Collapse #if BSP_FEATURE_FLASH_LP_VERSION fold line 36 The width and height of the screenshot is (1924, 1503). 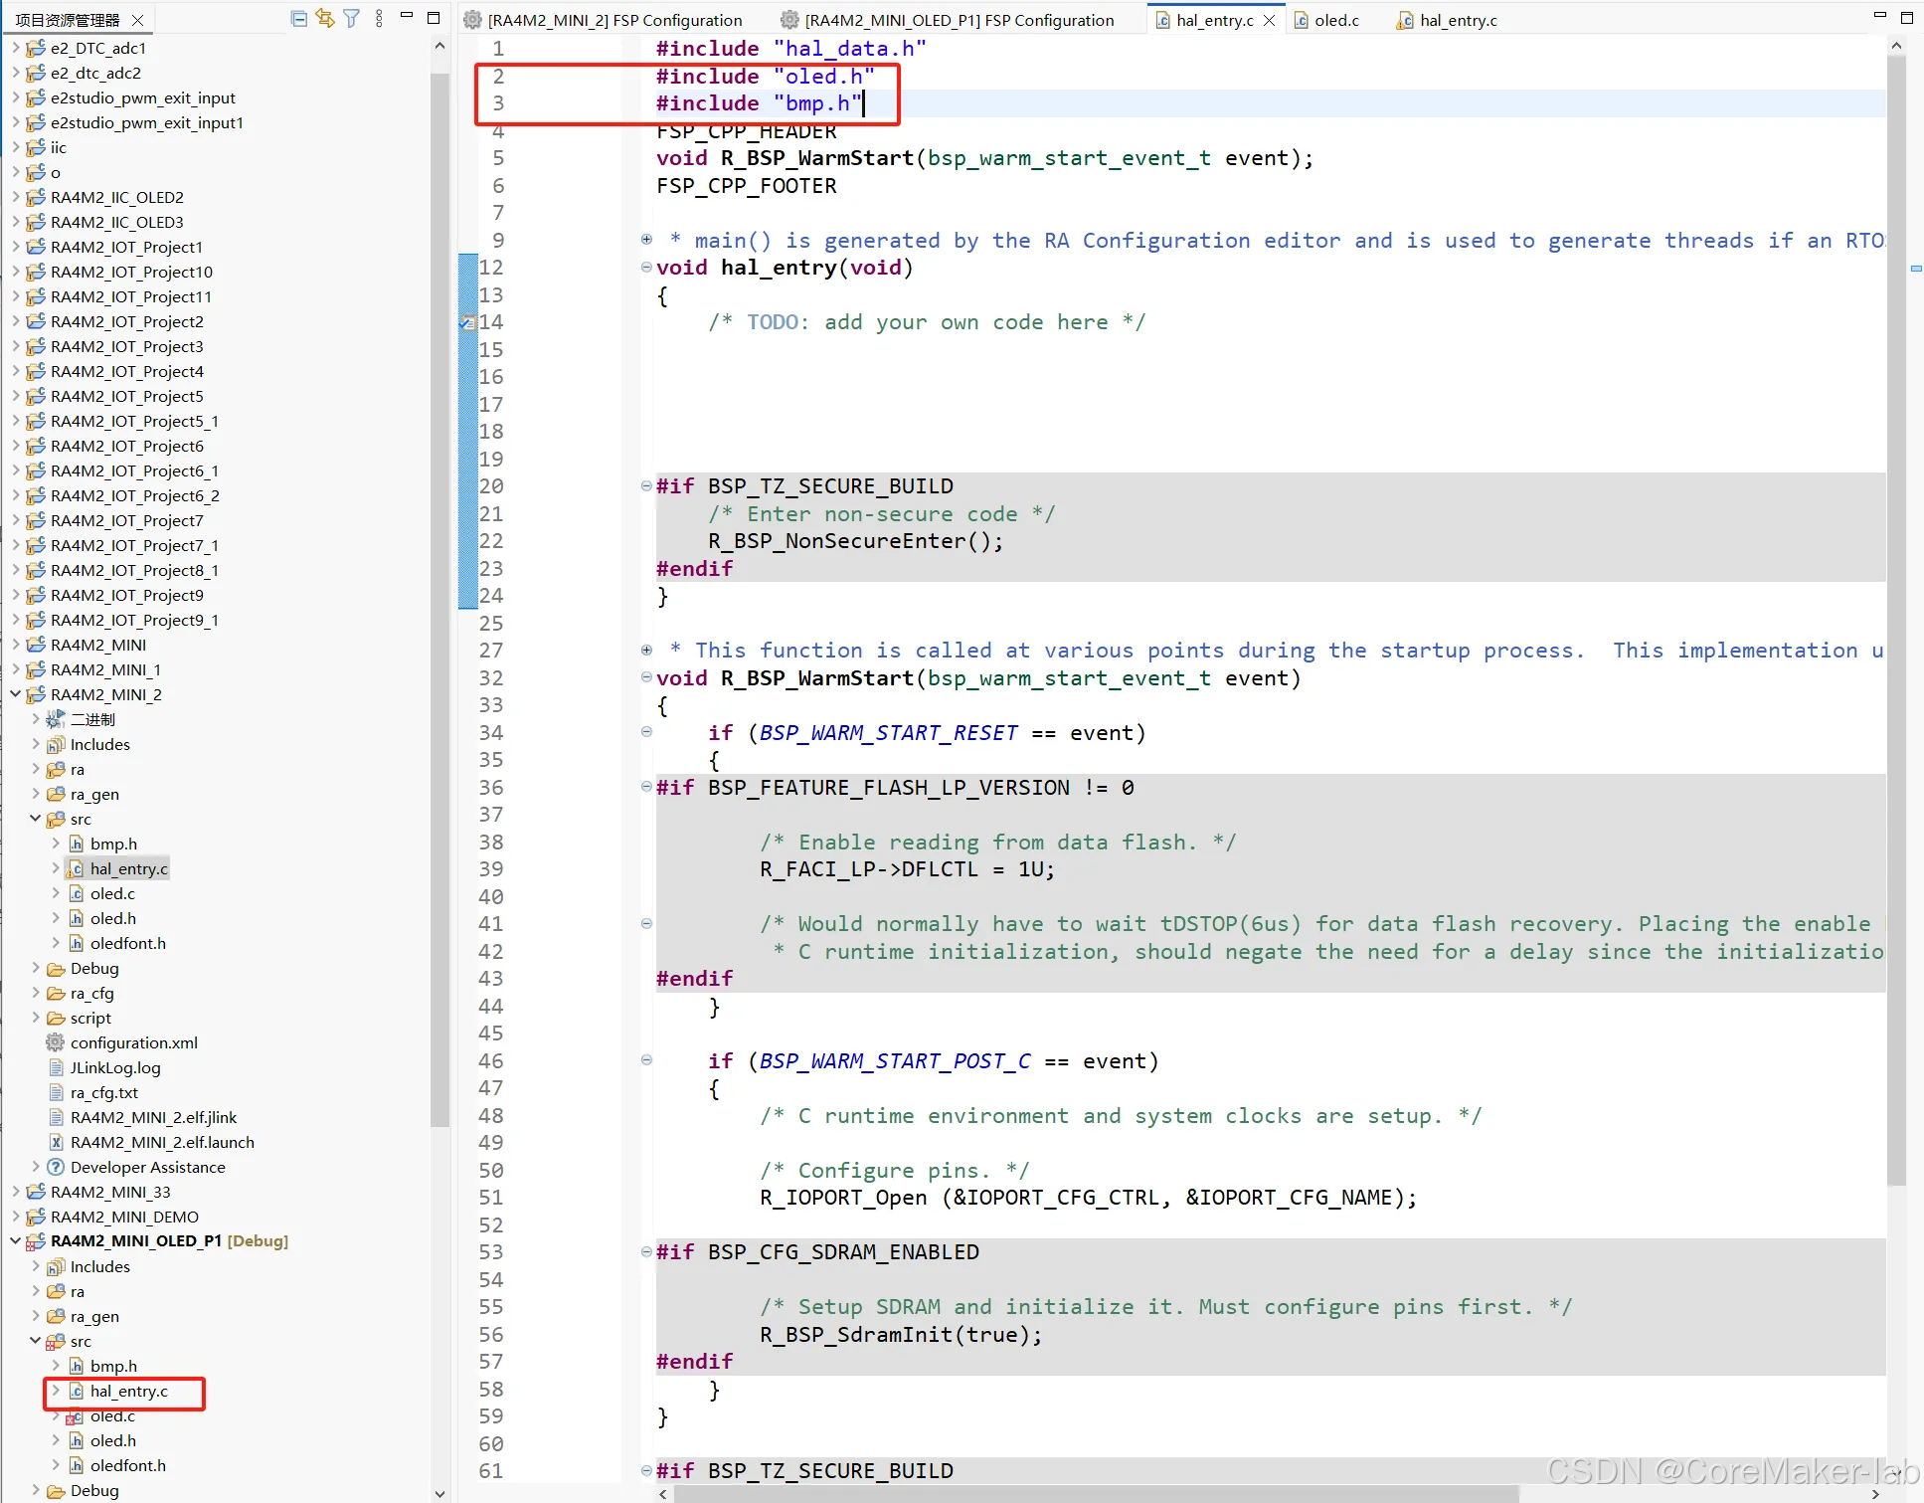(x=646, y=787)
